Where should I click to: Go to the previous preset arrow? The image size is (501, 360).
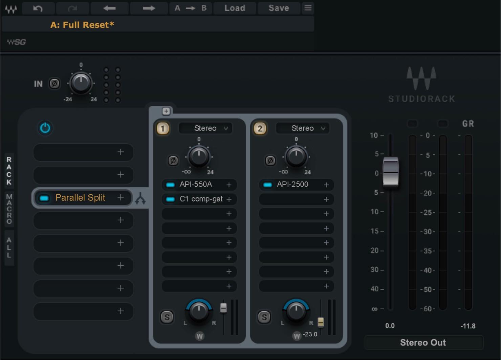[109, 8]
